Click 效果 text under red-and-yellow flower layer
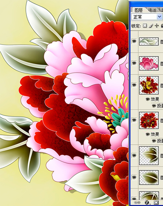Screen dimensions: 163x206 (155, 99)
